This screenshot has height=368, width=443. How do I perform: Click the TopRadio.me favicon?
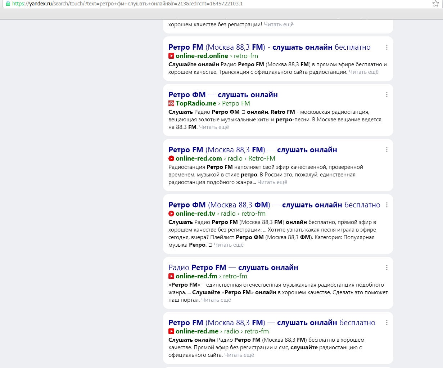[171, 103]
